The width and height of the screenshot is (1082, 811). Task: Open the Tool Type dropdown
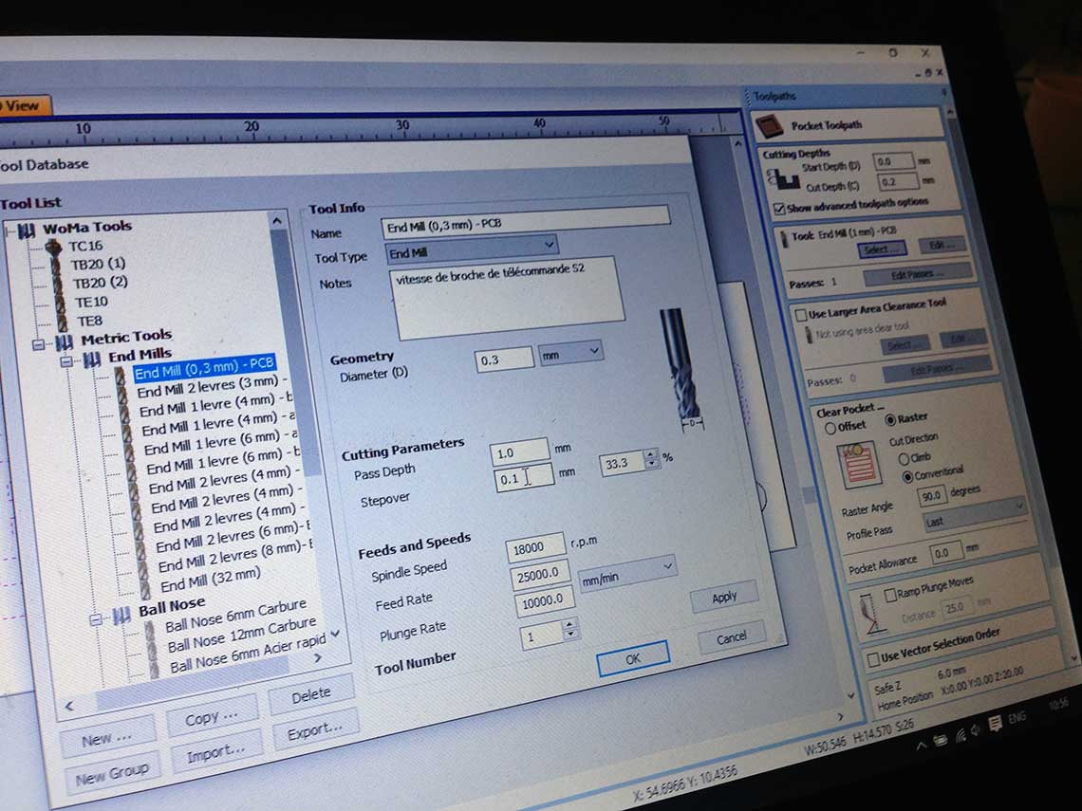click(x=471, y=249)
